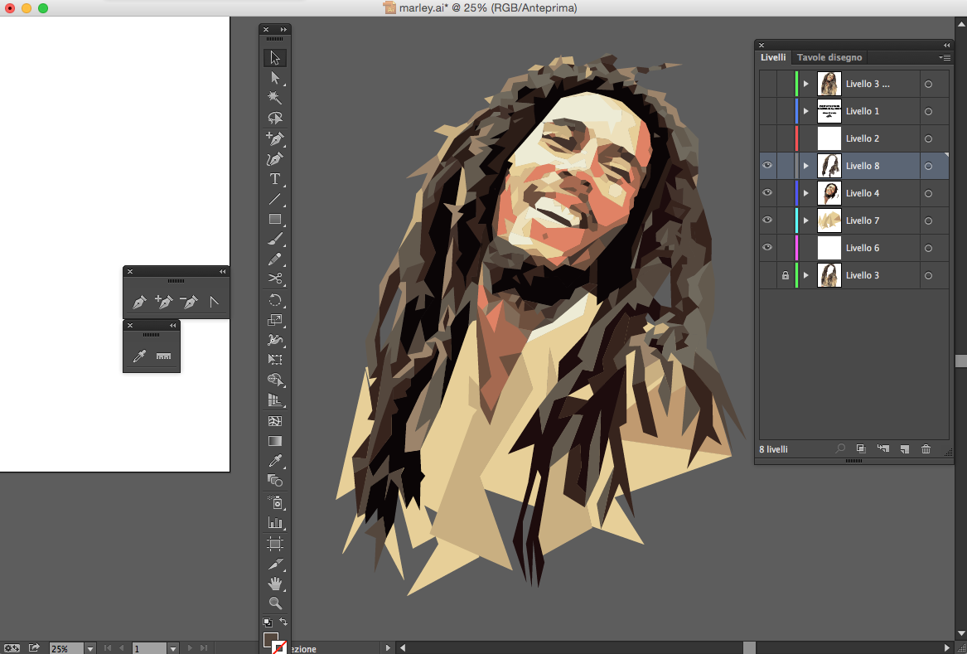Image resolution: width=967 pixels, height=654 pixels.
Task: Select the Gradient tool
Action: pyautogui.click(x=275, y=441)
